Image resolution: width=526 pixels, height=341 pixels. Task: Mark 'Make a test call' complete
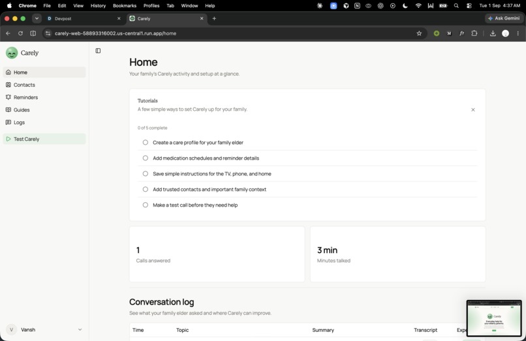coord(146,205)
